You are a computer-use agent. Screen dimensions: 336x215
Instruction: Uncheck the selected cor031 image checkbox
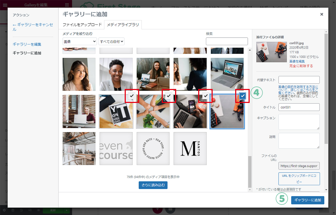242,96
